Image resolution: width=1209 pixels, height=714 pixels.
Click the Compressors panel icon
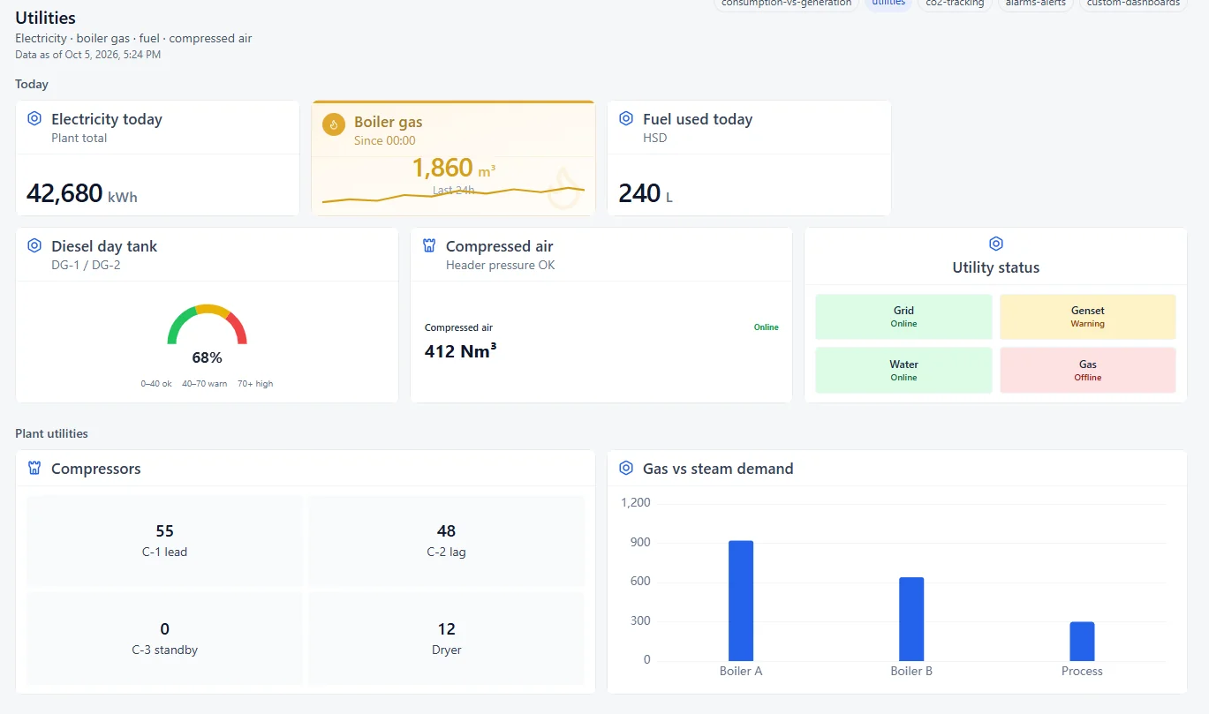coord(34,468)
